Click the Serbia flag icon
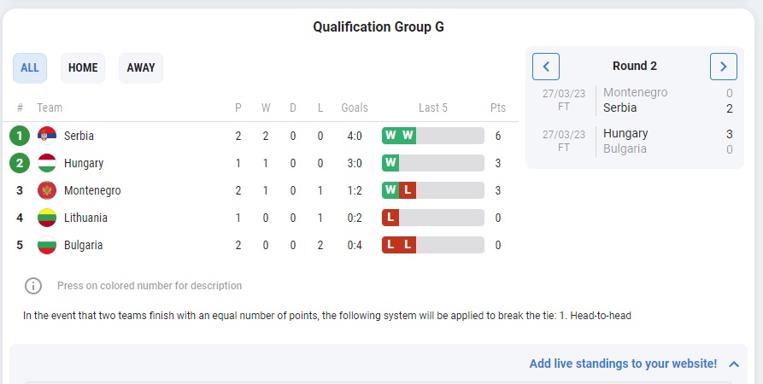The width and height of the screenshot is (763, 384). point(47,136)
